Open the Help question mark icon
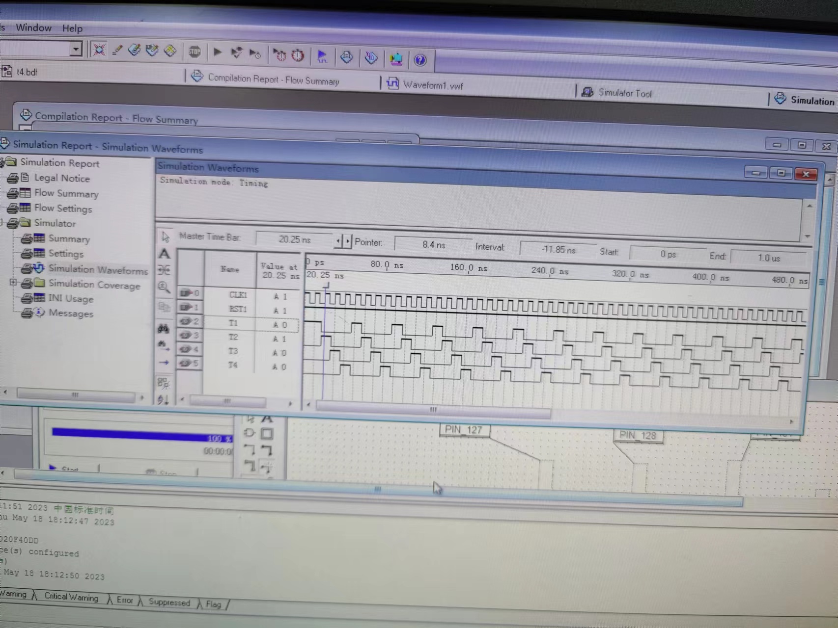 pos(420,60)
